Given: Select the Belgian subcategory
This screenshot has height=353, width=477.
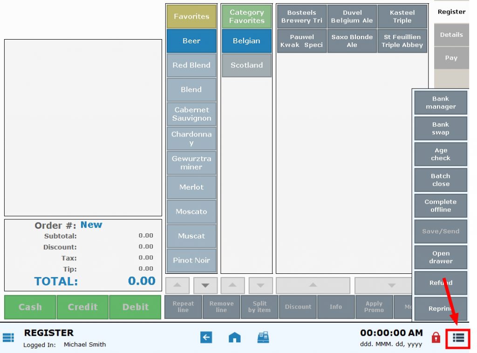Looking at the screenshot, I should coord(247,41).
